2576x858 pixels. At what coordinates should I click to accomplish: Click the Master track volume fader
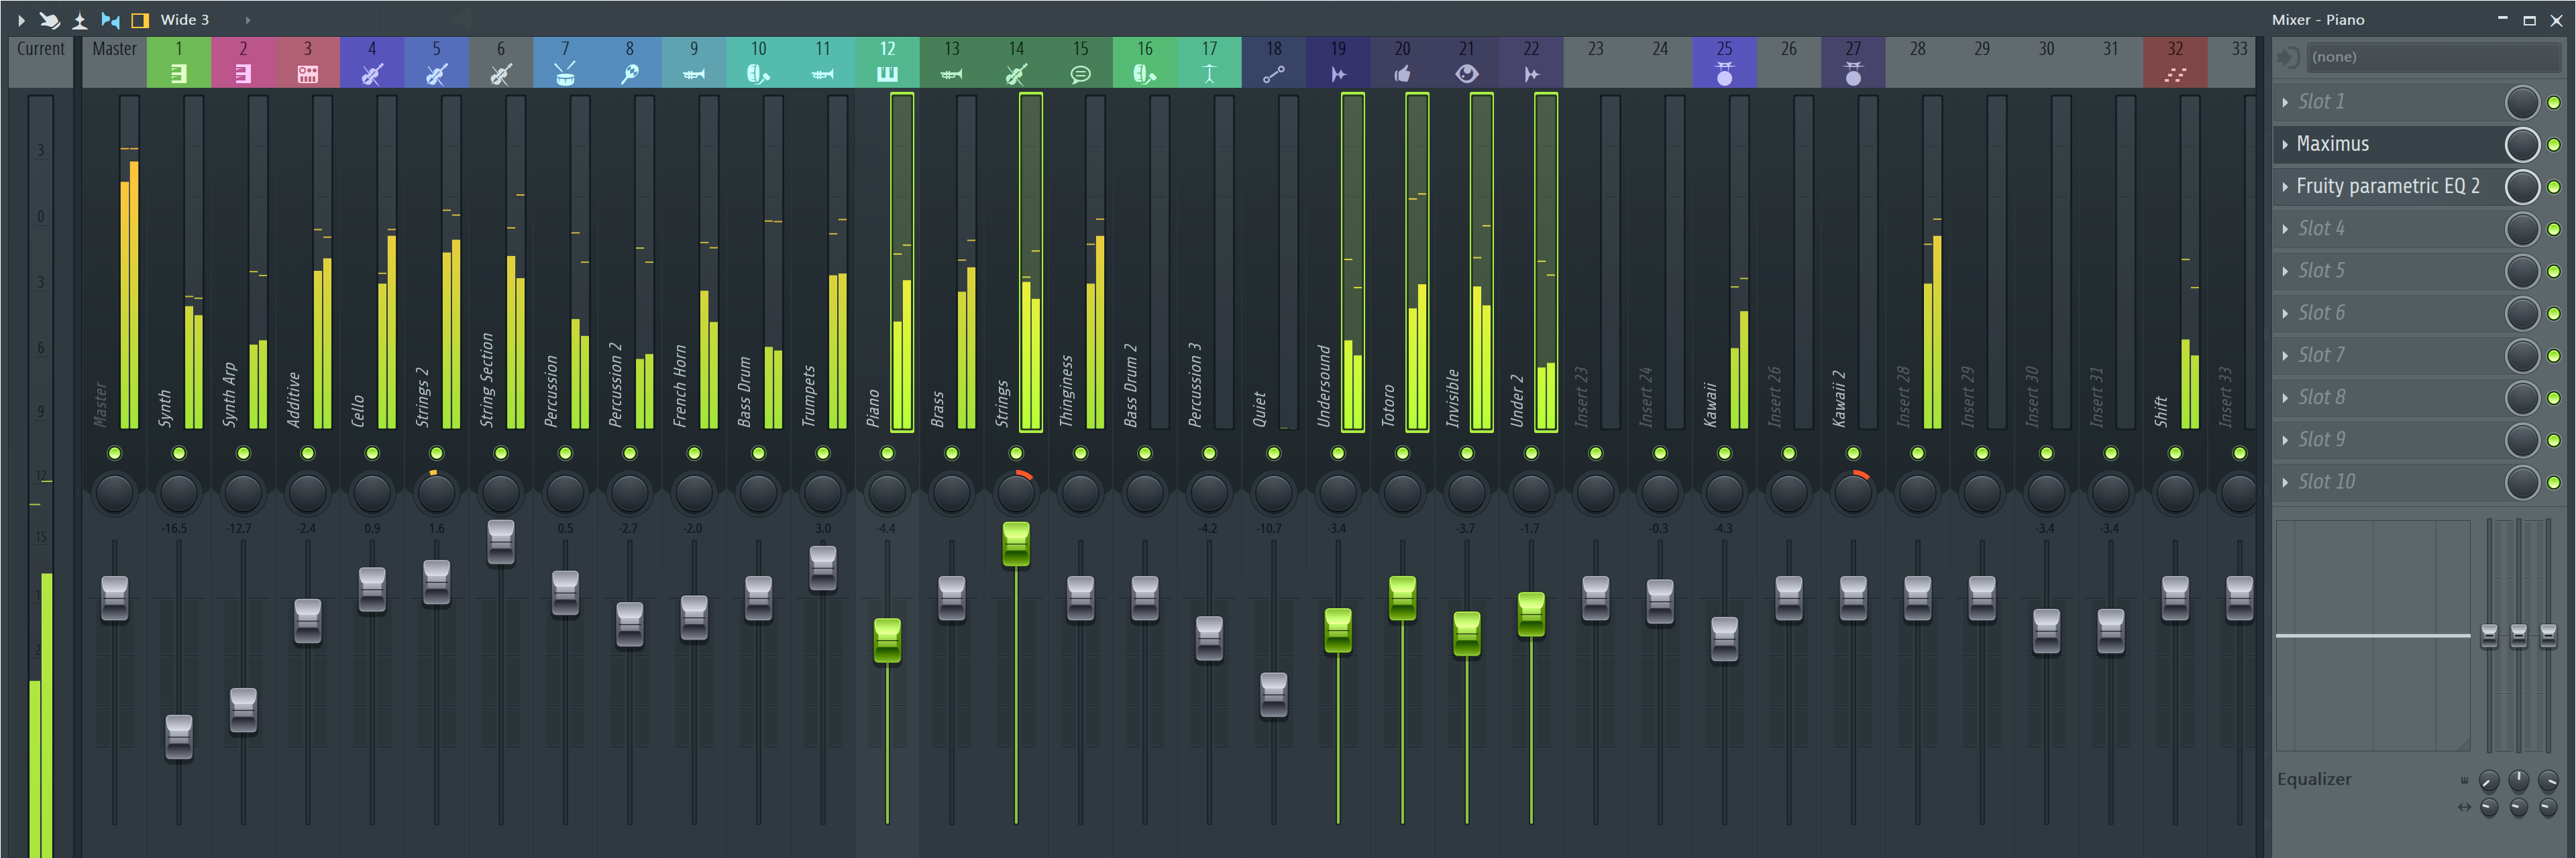pyautogui.click(x=115, y=599)
